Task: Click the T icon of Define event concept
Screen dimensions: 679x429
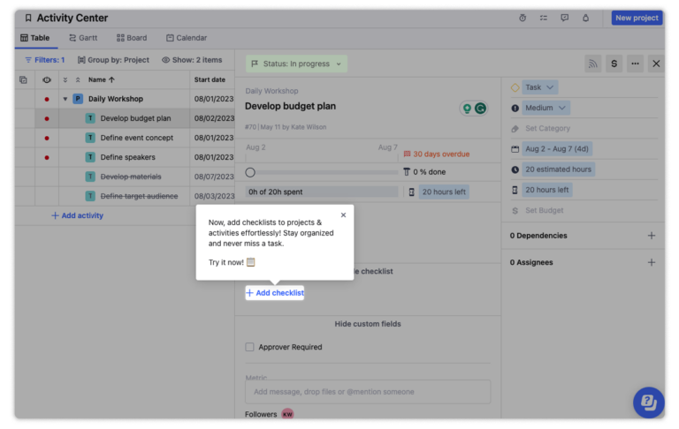Action: (90, 138)
